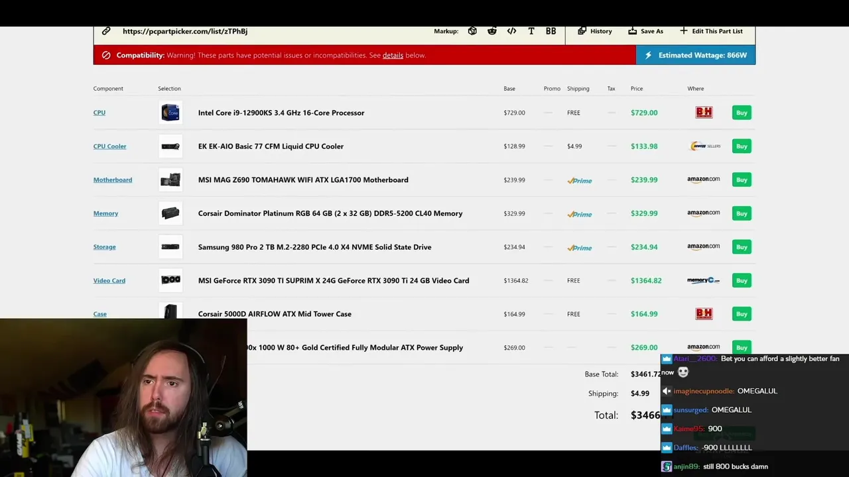Select the PCPartPicker markup cube icon

pos(472,31)
